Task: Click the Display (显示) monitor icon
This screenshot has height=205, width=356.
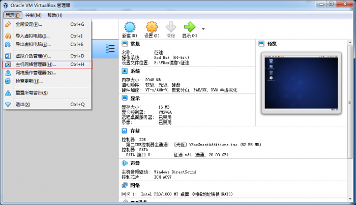Action: [125, 98]
